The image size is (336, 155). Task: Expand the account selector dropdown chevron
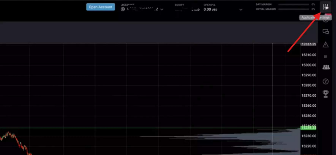[x=162, y=9]
